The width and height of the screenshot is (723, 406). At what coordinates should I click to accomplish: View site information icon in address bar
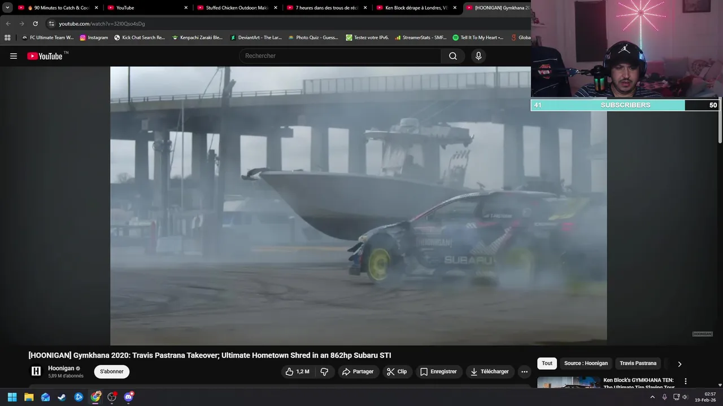[x=51, y=24]
